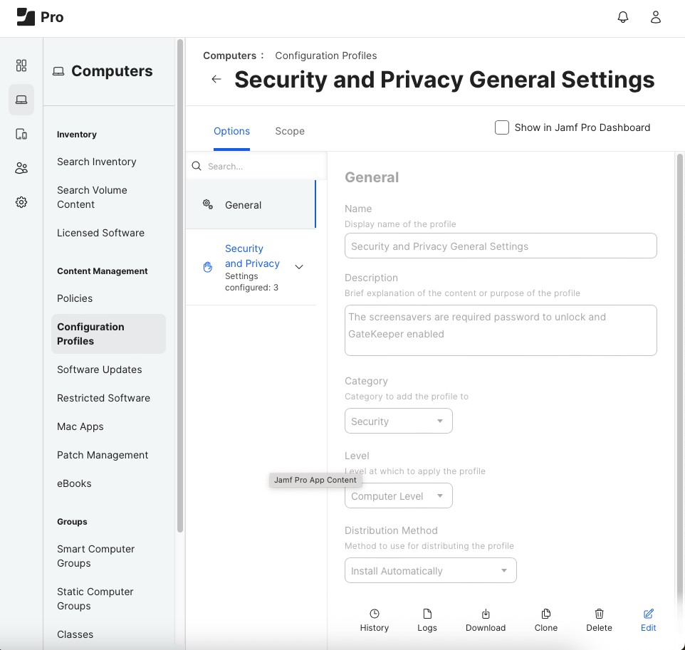Viewport: 685px width, 650px height.
Task: Open the Settings gear in left rail
Action: [21, 202]
